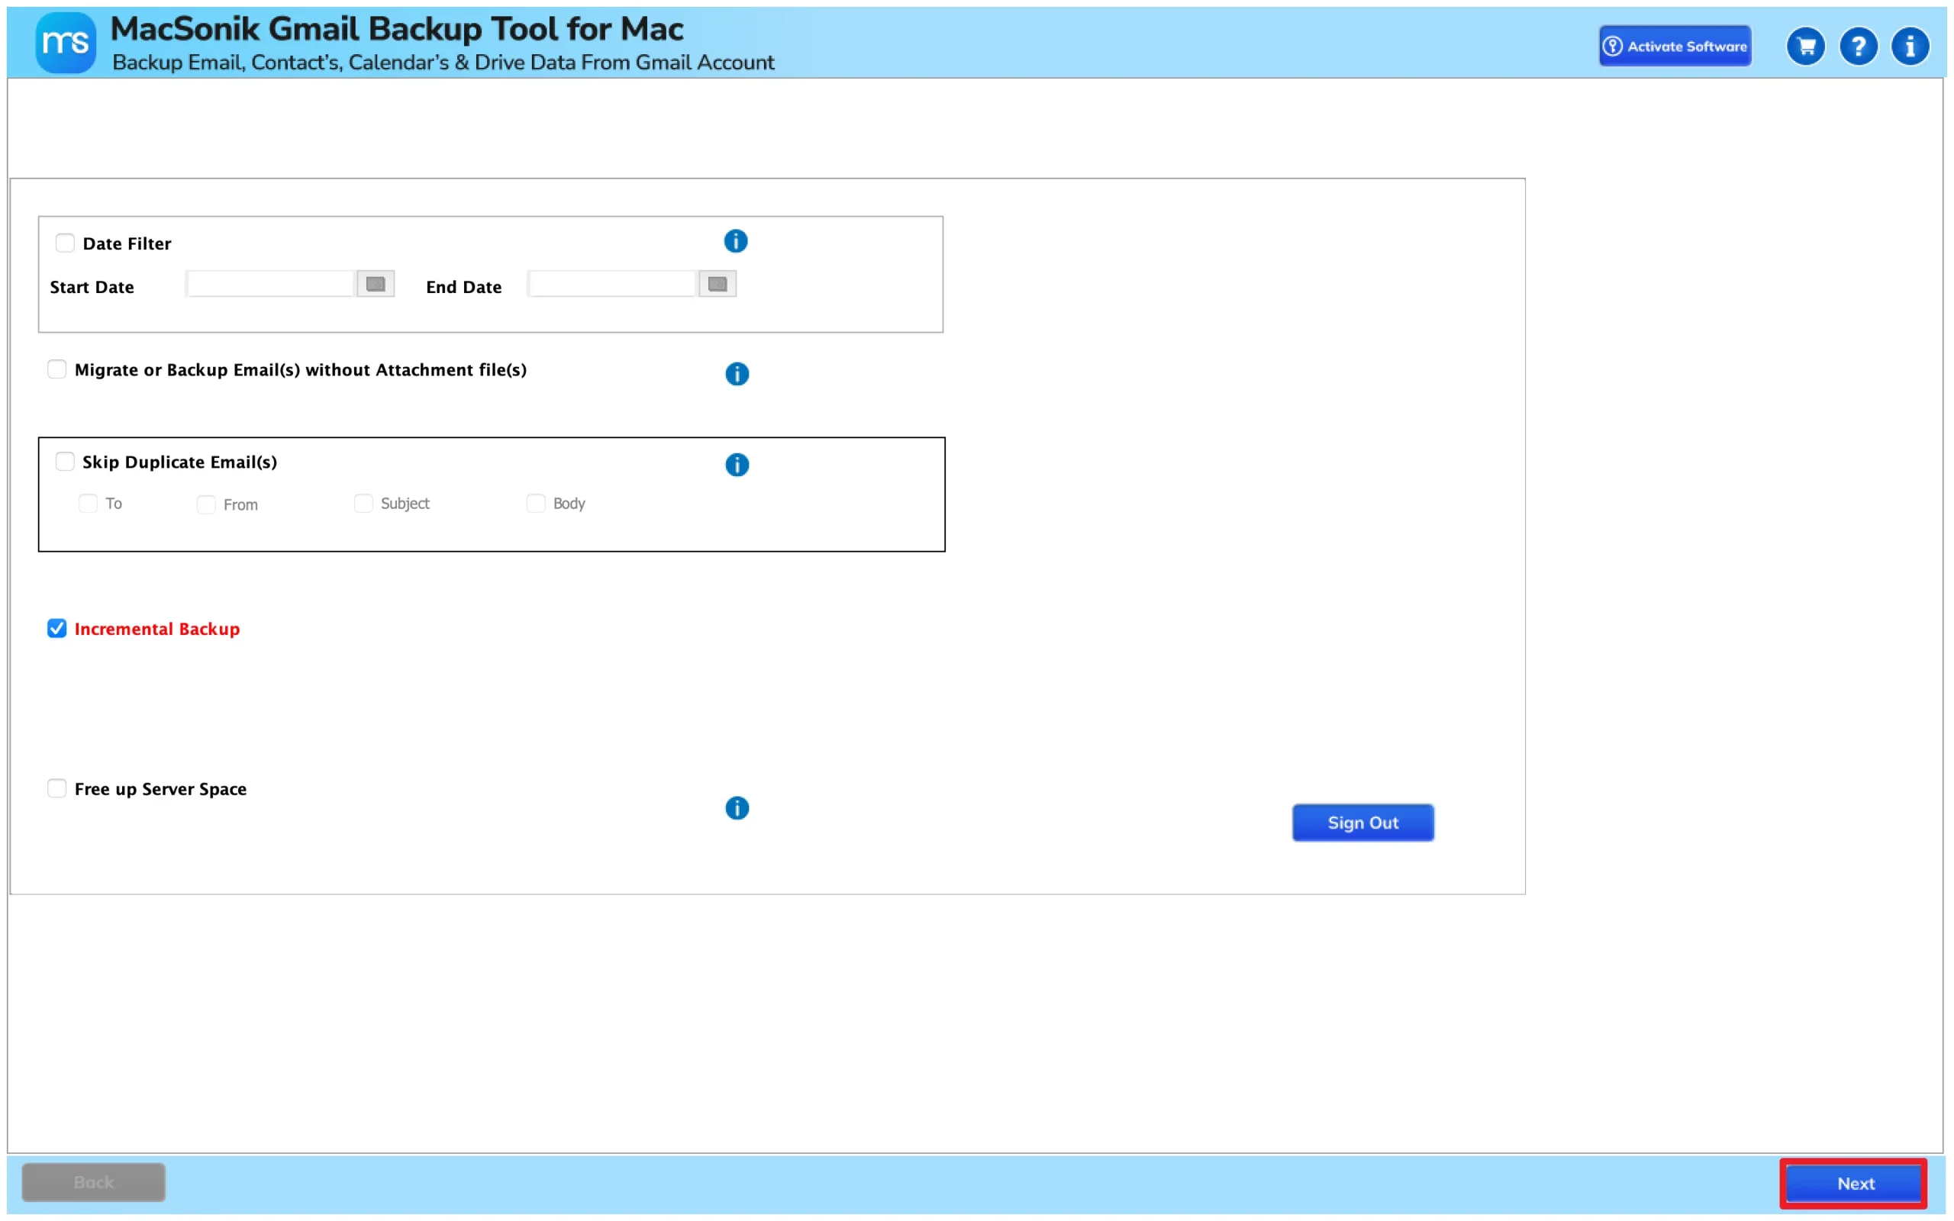Click the Sign Out button
This screenshot has width=1954, height=1221.
[x=1362, y=822]
